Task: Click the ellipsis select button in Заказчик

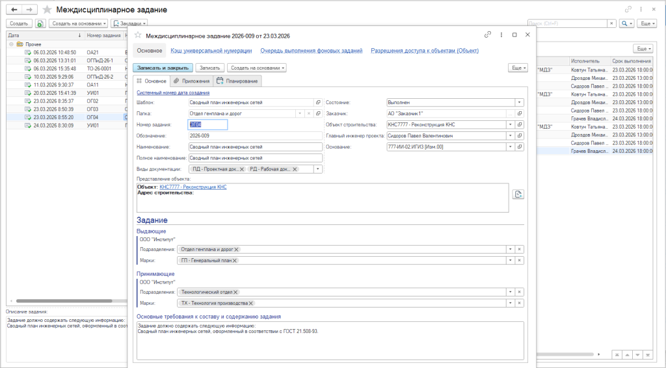Action: tap(511, 113)
